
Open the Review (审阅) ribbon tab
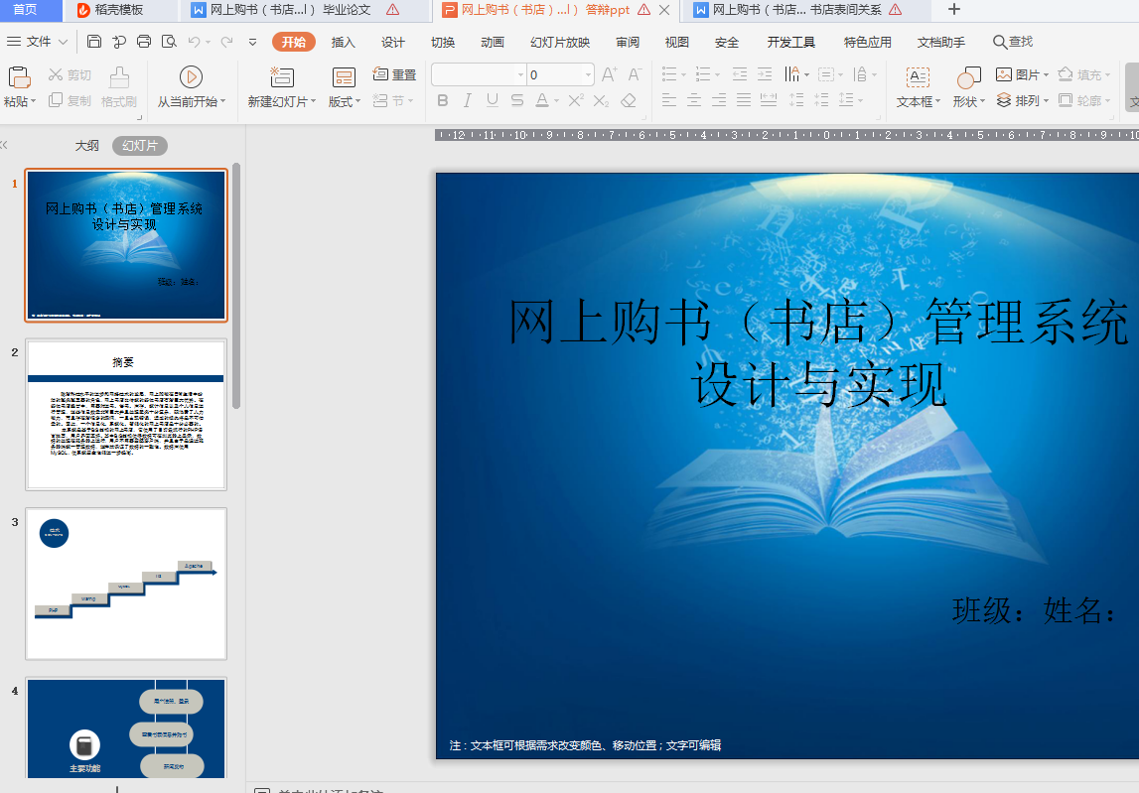point(628,42)
